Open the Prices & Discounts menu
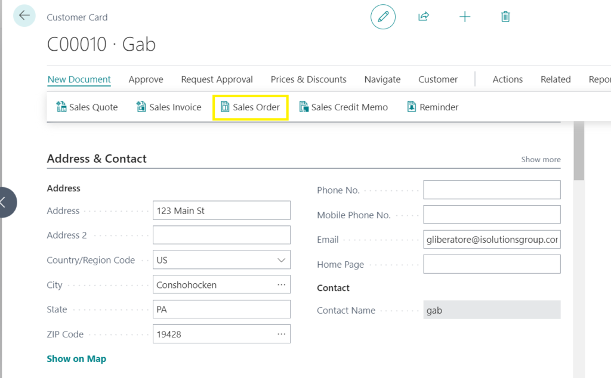611x378 pixels. click(x=308, y=79)
